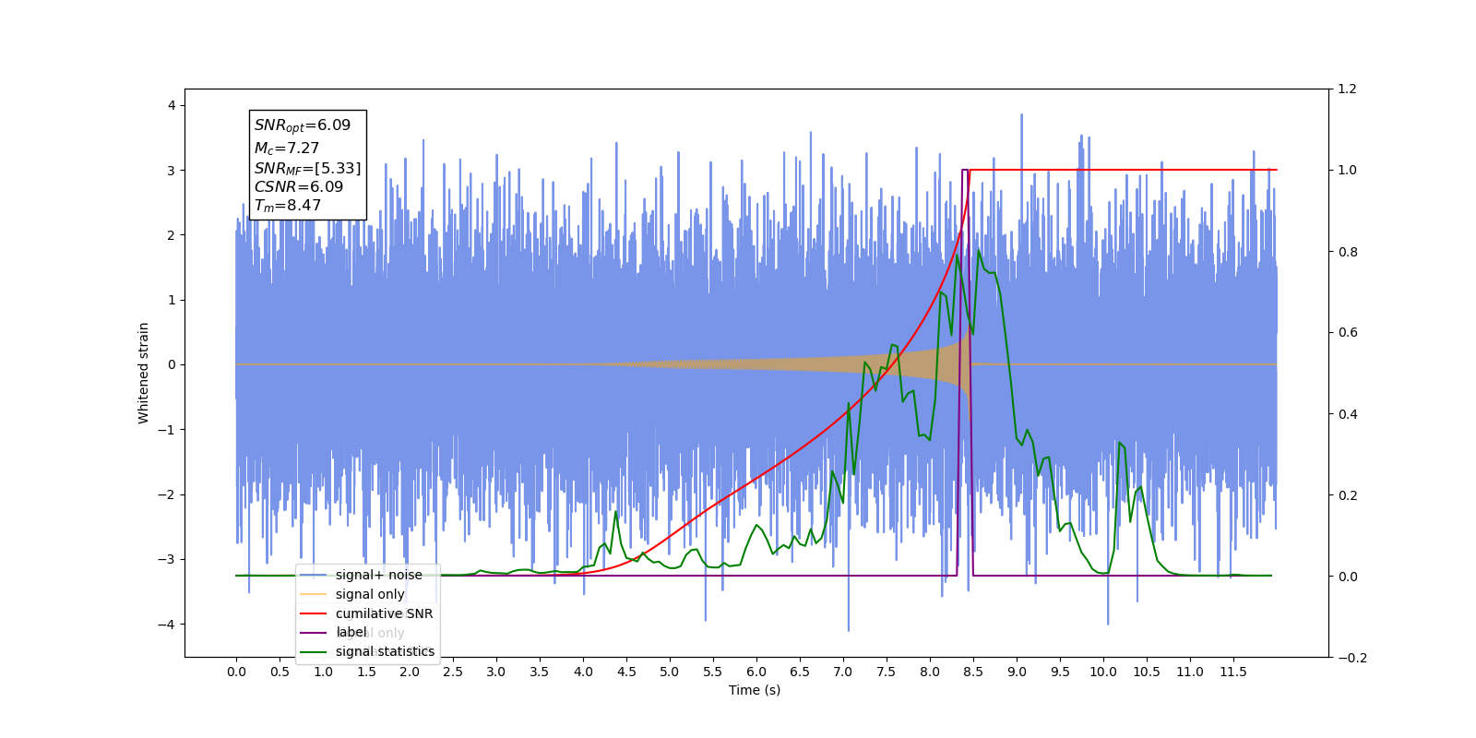Screen dimensions: 1476x738
Task: Click the 'signal statistics' legend entry
Action: (385, 651)
